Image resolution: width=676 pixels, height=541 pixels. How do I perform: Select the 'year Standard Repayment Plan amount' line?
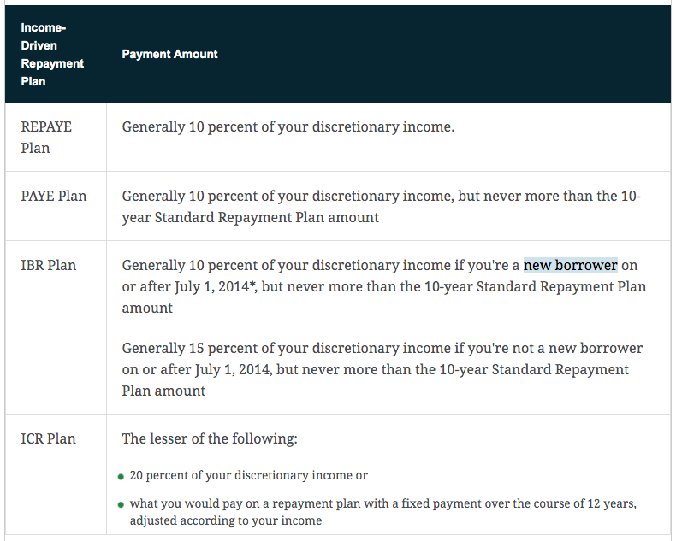point(250,218)
